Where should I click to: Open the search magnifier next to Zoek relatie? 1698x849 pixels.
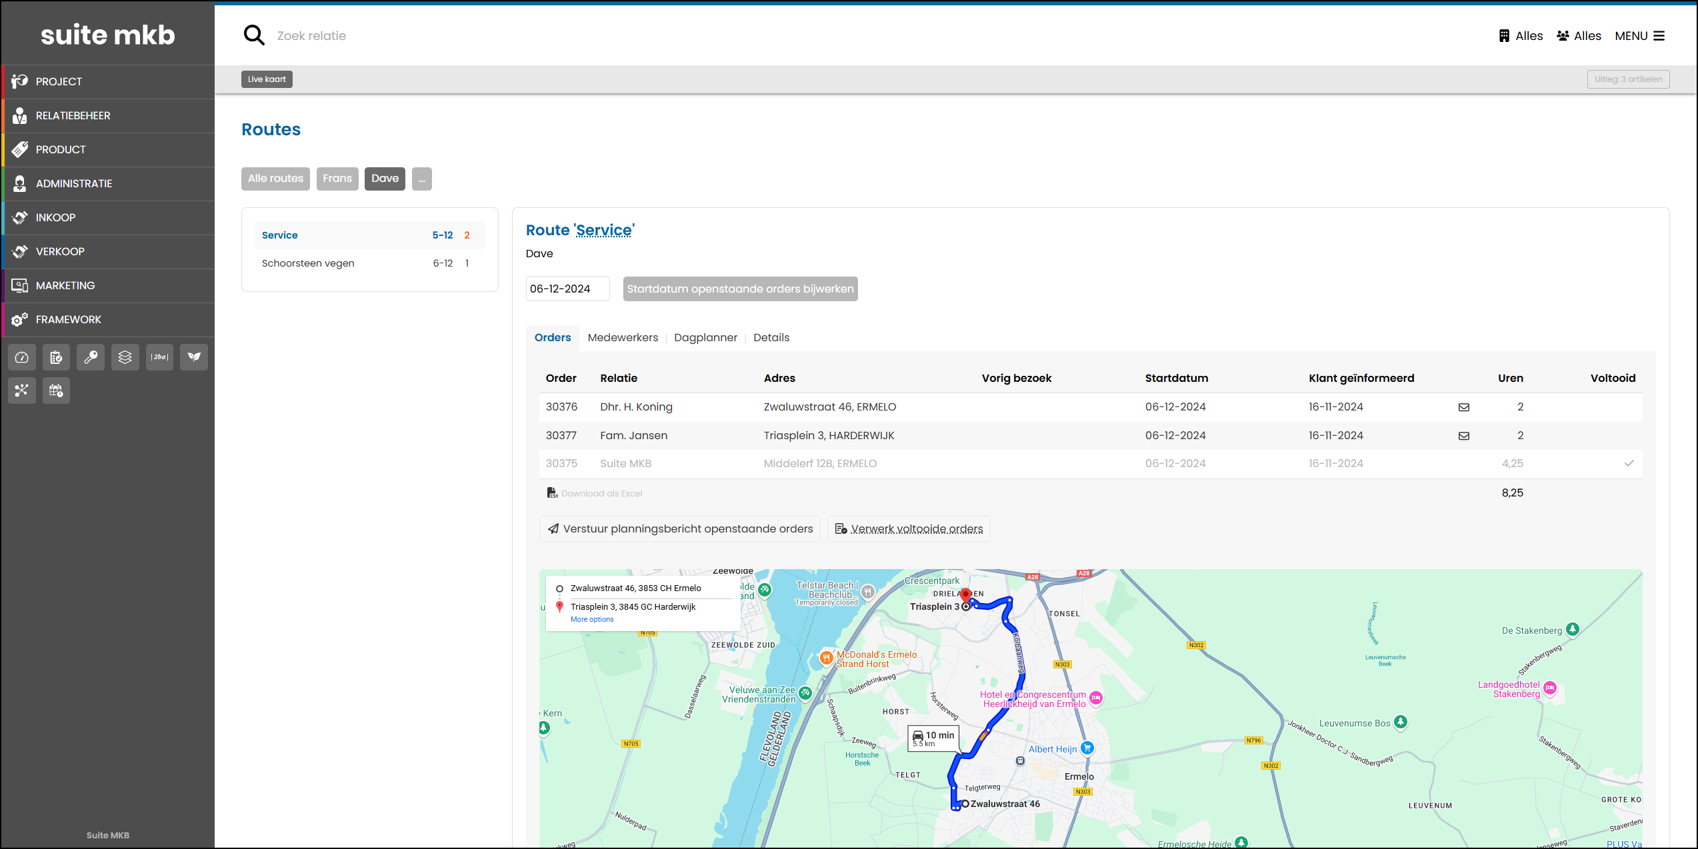[254, 35]
